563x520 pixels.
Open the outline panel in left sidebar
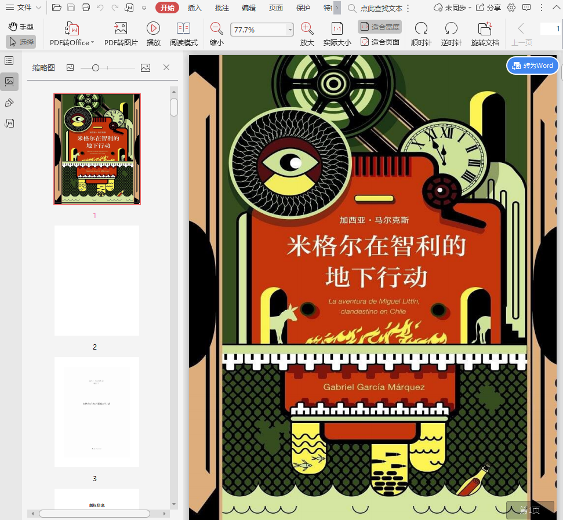9,61
